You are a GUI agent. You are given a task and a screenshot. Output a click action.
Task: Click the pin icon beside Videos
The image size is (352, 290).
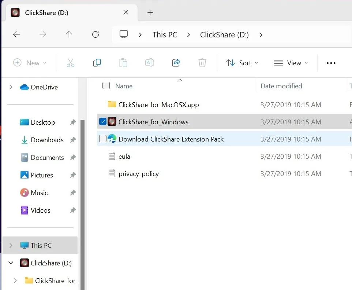73,210
